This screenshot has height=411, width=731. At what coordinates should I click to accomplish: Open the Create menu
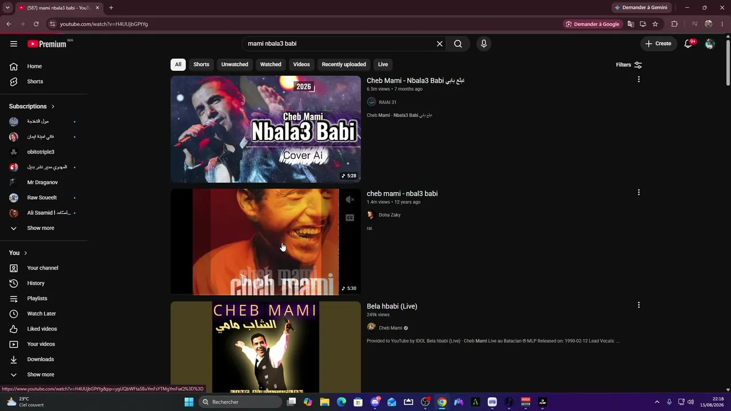[658, 43]
